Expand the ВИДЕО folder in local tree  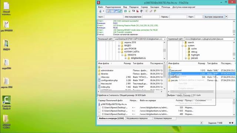pyautogui.click(x=119, y=45)
